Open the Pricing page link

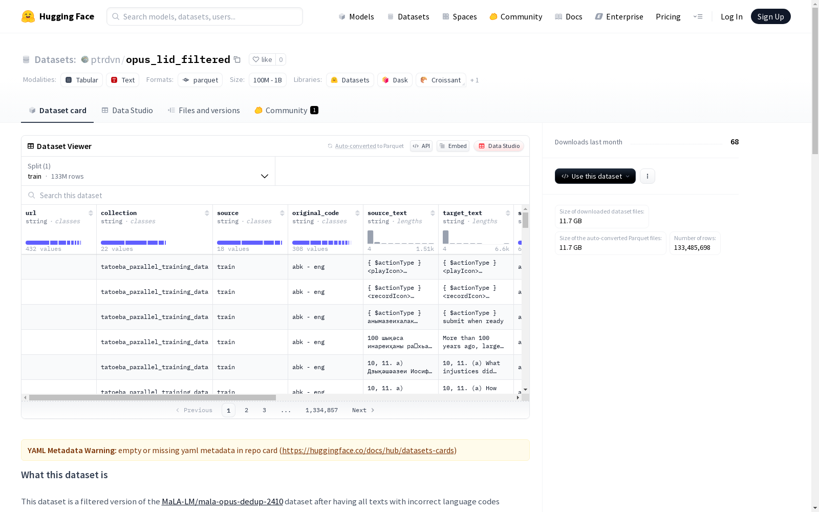click(x=668, y=16)
